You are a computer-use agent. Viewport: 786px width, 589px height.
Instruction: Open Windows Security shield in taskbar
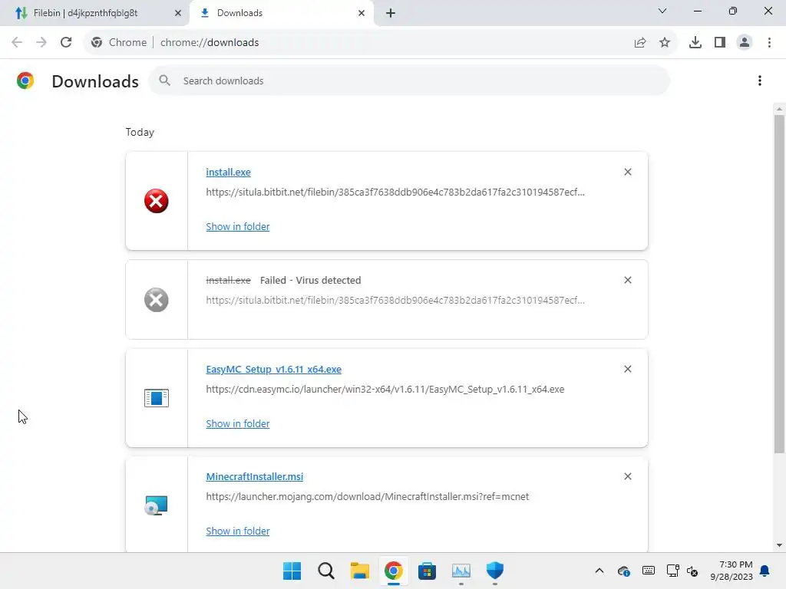coord(495,571)
